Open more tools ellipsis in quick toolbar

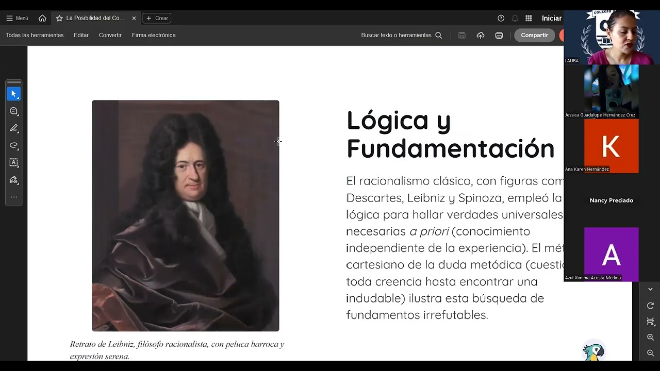14,197
